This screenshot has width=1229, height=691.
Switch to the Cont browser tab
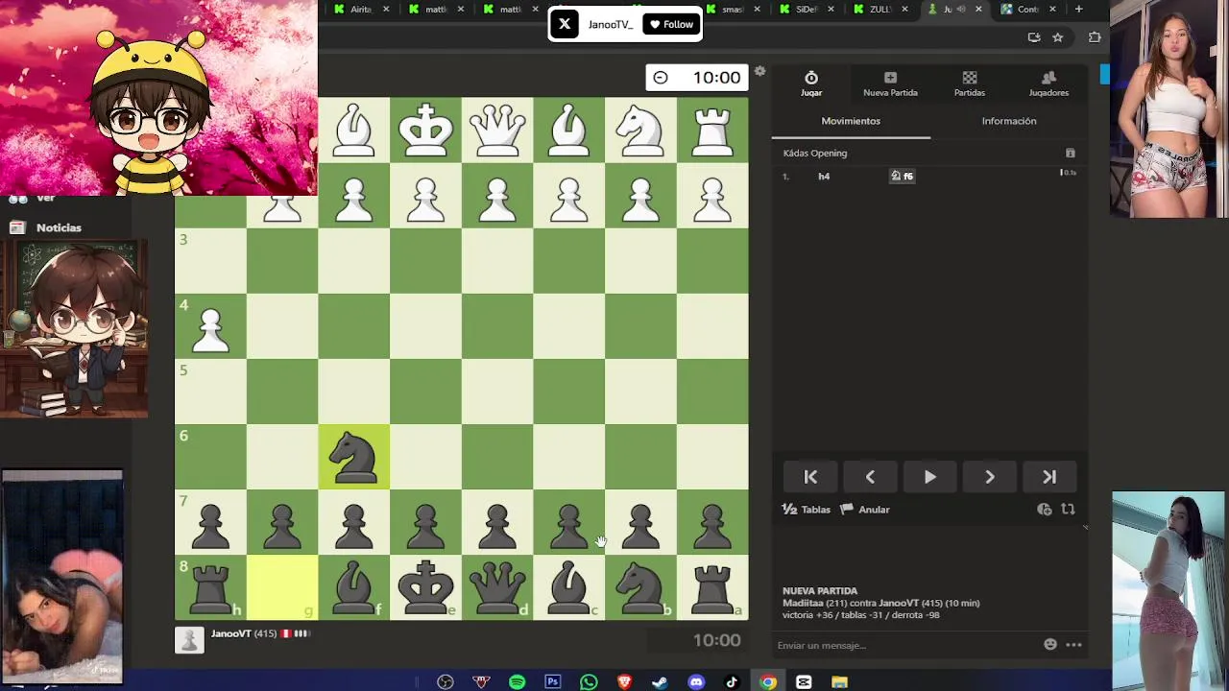click(x=1027, y=10)
